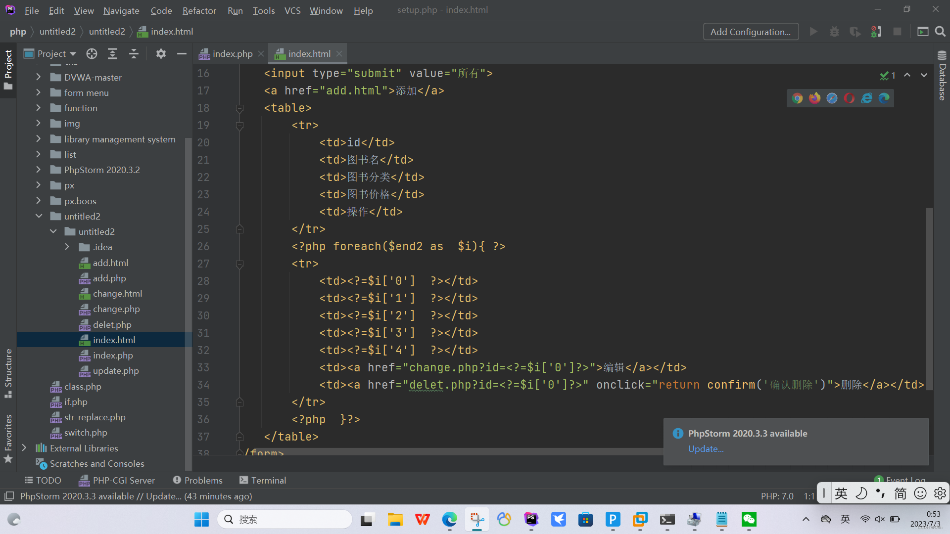The width and height of the screenshot is (950, 534).
Task: Toggle fold marker on table line 18
Action: pos(239,108)
